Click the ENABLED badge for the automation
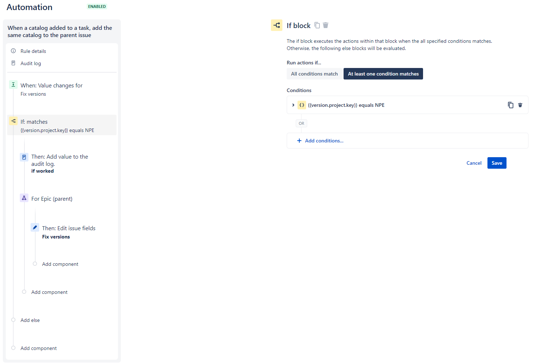Viewport: 554px width, 364px height. pyautogui.click(x=96, y=6)
